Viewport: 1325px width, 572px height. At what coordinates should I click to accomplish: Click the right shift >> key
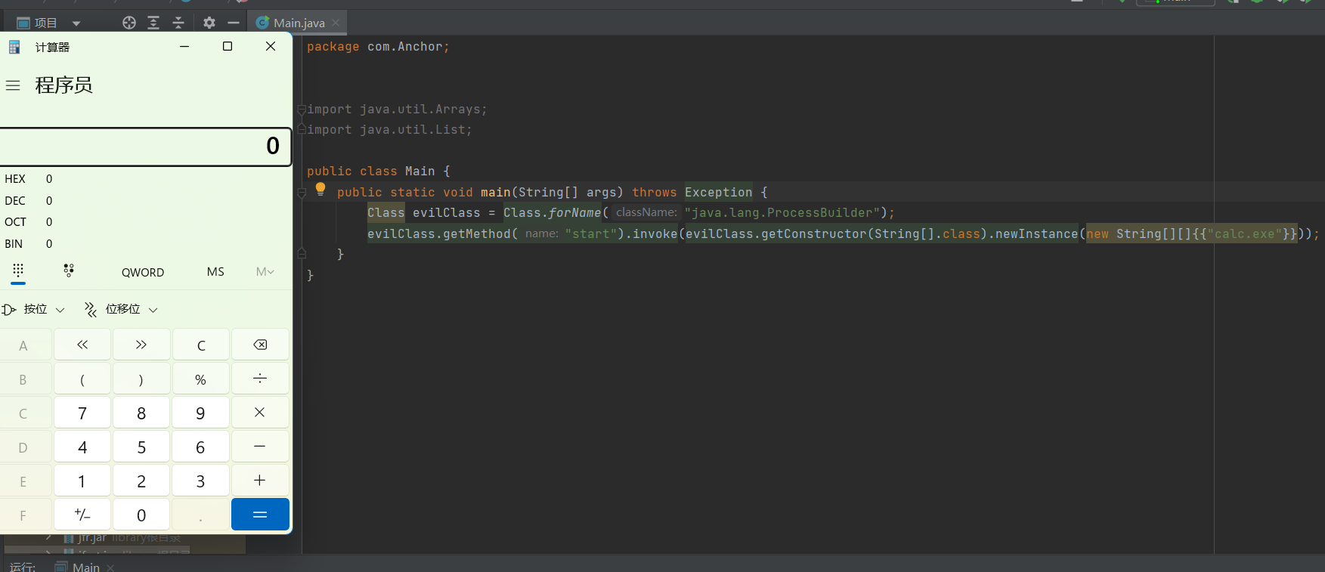pos(141,345)
